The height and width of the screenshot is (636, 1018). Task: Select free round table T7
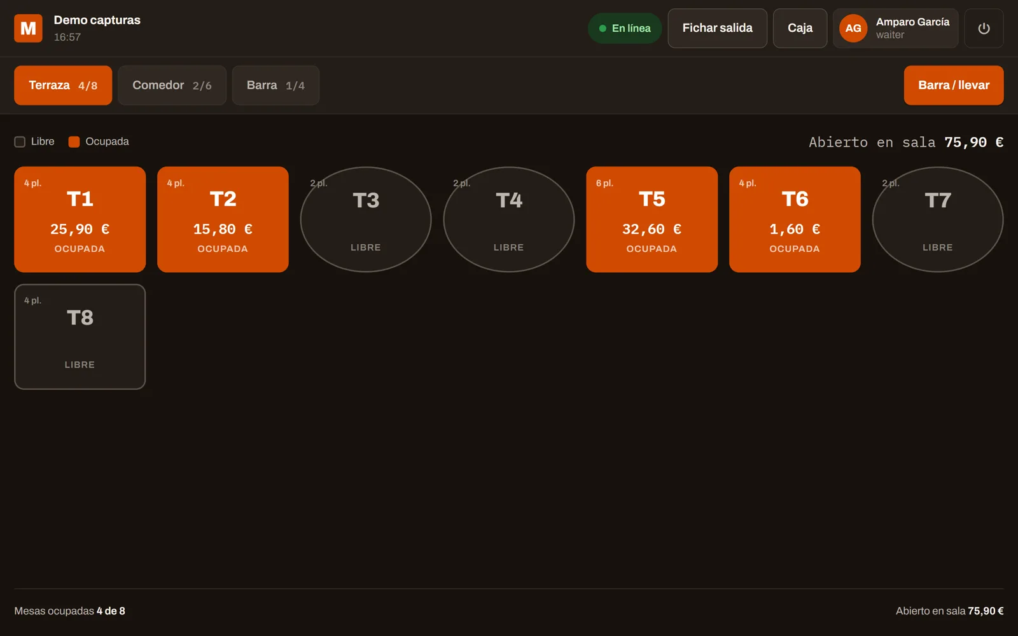tap(938, 219)
